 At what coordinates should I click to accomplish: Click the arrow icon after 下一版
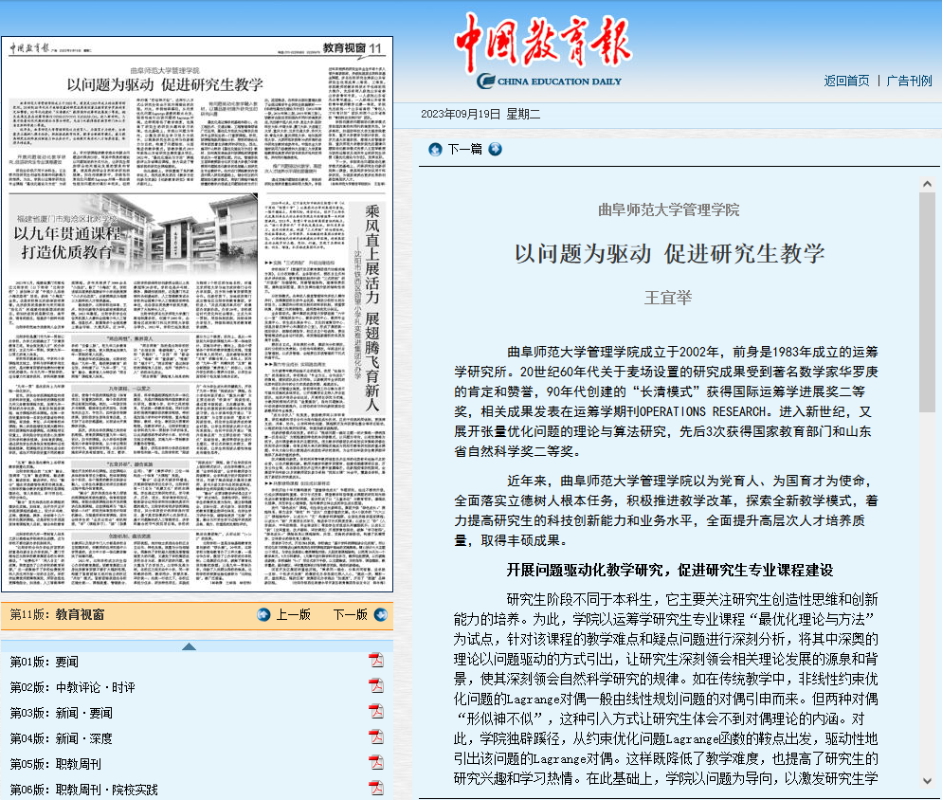tap(379, 614)
